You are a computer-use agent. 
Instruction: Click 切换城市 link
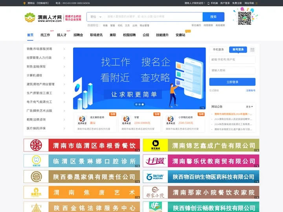(42, 3)
